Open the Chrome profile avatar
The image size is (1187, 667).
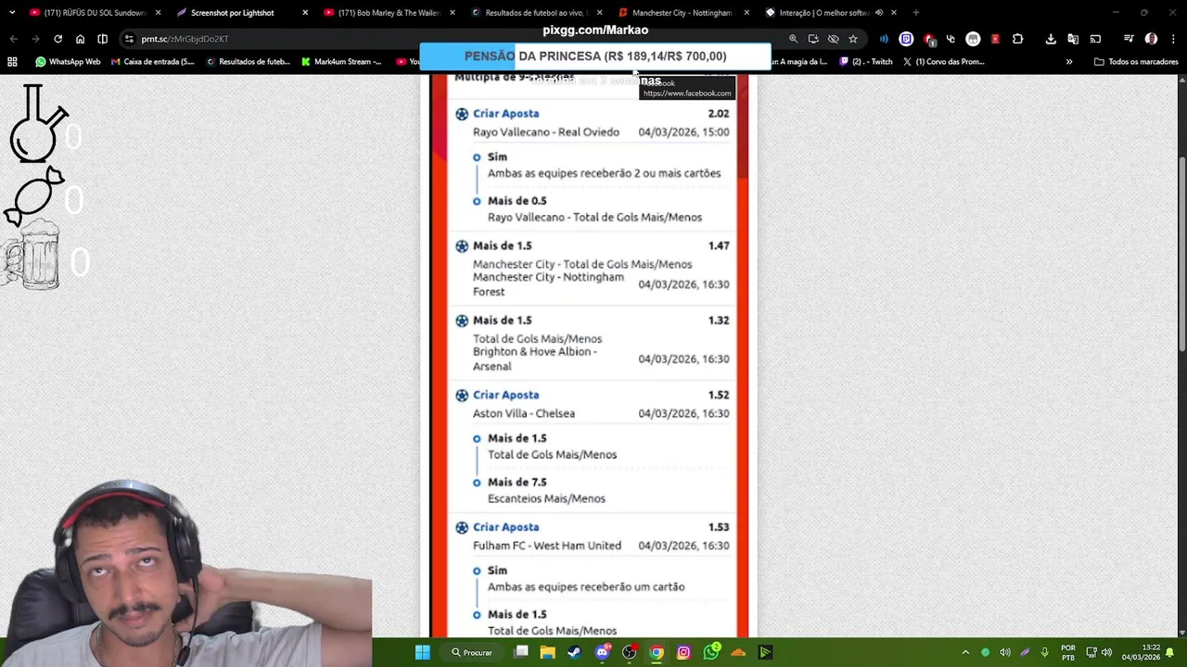point(1151,39)
